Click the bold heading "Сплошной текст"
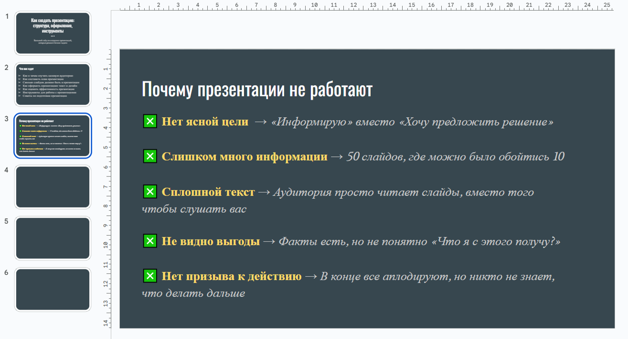The width and height of the screenshot is (628, 339). coord(208,192)
